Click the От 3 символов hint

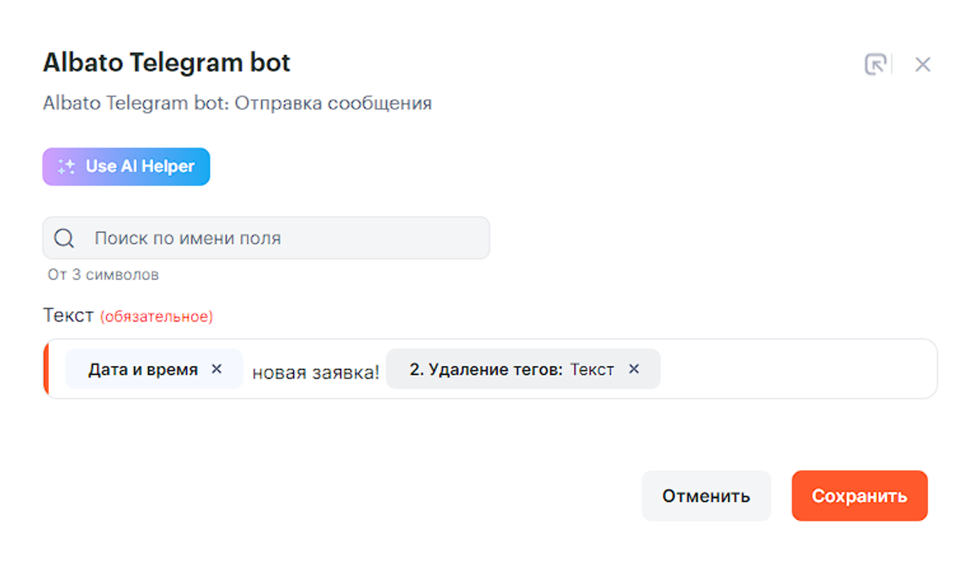103,274
